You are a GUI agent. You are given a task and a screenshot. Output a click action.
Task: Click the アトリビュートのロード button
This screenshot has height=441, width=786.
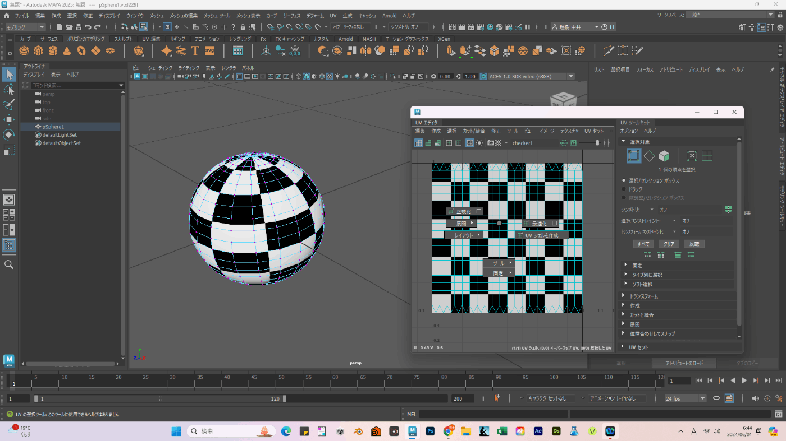tap(684, 363)
